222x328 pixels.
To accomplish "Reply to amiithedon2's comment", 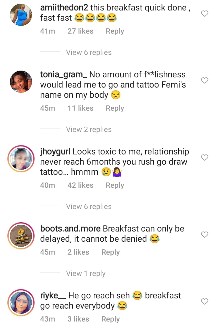I will coord(115,31).
